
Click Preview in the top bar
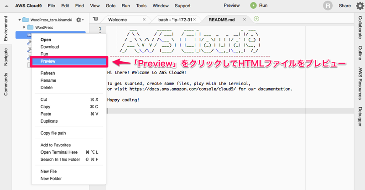pos(231,6)
